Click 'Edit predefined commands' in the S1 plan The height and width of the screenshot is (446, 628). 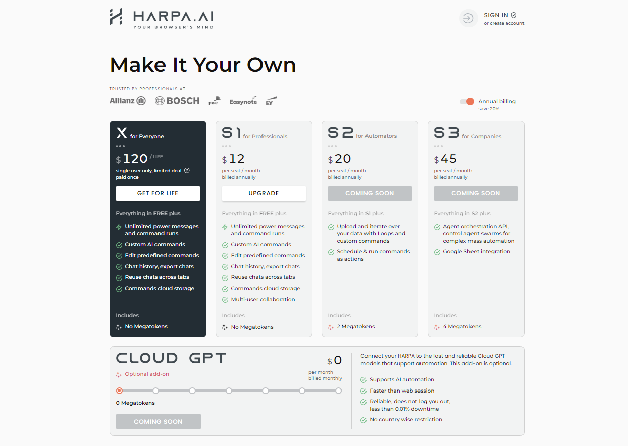[x=268, y=256]
